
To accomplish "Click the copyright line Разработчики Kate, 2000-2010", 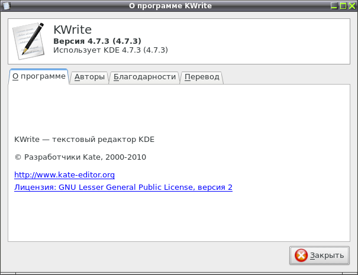I will pos(80,157).
